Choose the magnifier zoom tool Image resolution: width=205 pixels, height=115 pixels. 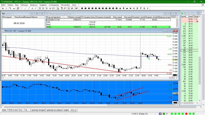coord(10,8)
